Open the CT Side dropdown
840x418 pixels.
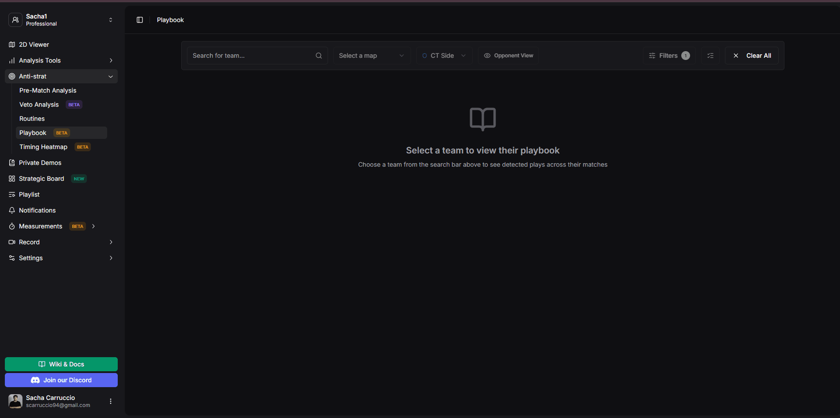coord(444,56)
